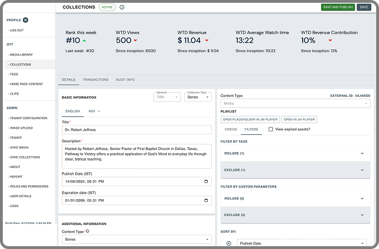This screenshot has width=379, height=249.
Task: Open calendar picker icon for Publish Date
Action: click(x=207, y=181)
